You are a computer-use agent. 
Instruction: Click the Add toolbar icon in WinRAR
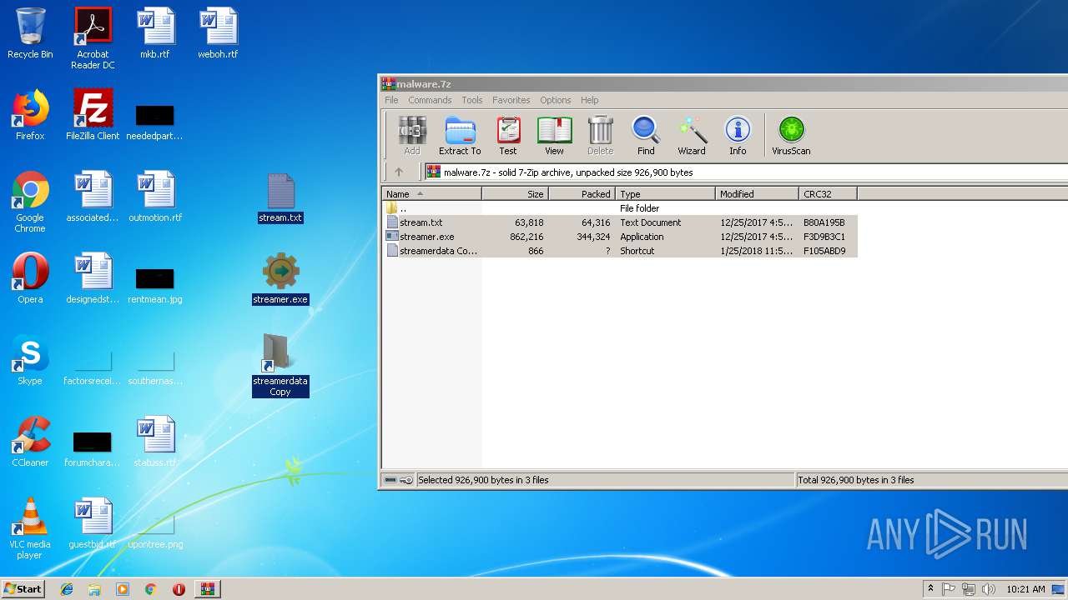point(412,136)
